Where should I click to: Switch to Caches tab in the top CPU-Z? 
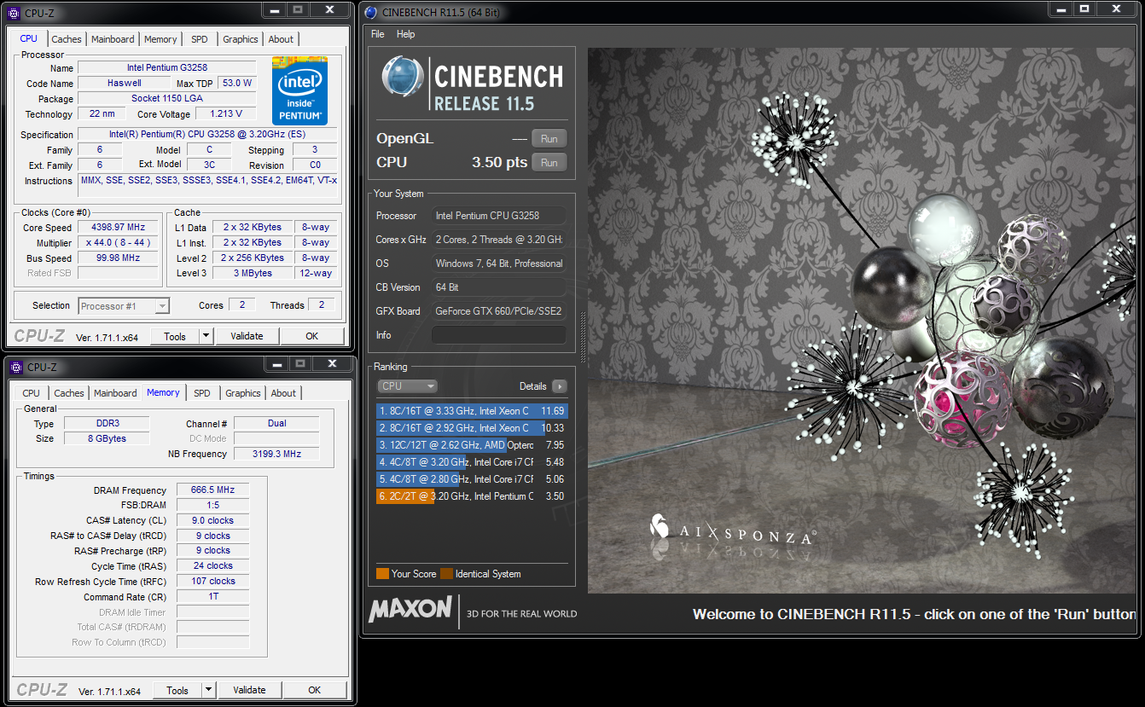tap(67, 39)
